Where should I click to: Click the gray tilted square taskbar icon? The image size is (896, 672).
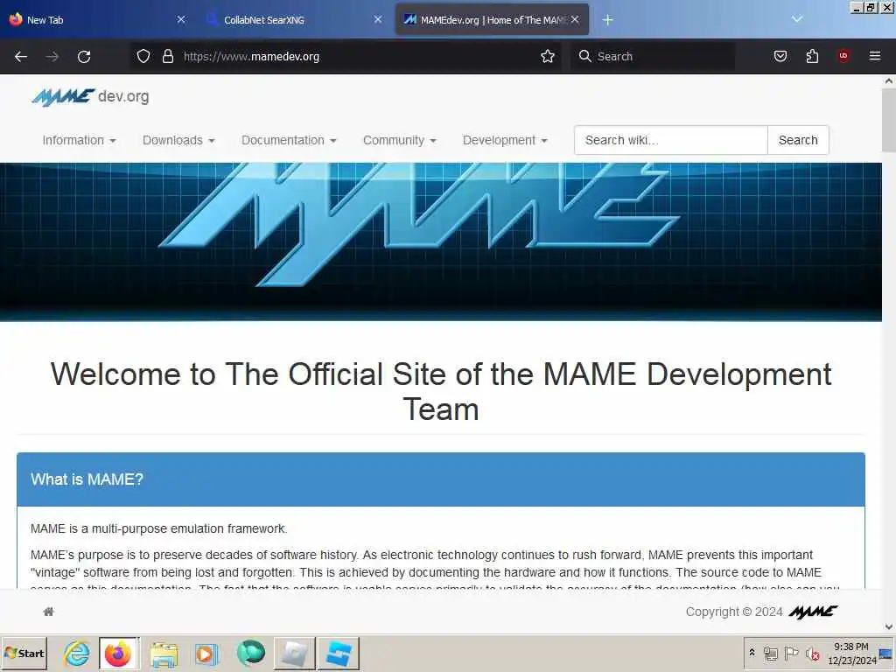click(295, 654)
